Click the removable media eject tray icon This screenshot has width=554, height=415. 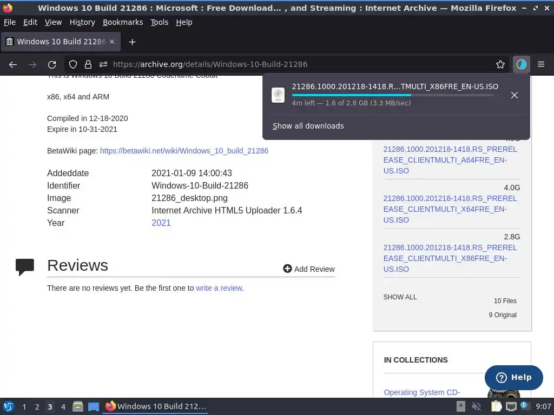point(461,406)
